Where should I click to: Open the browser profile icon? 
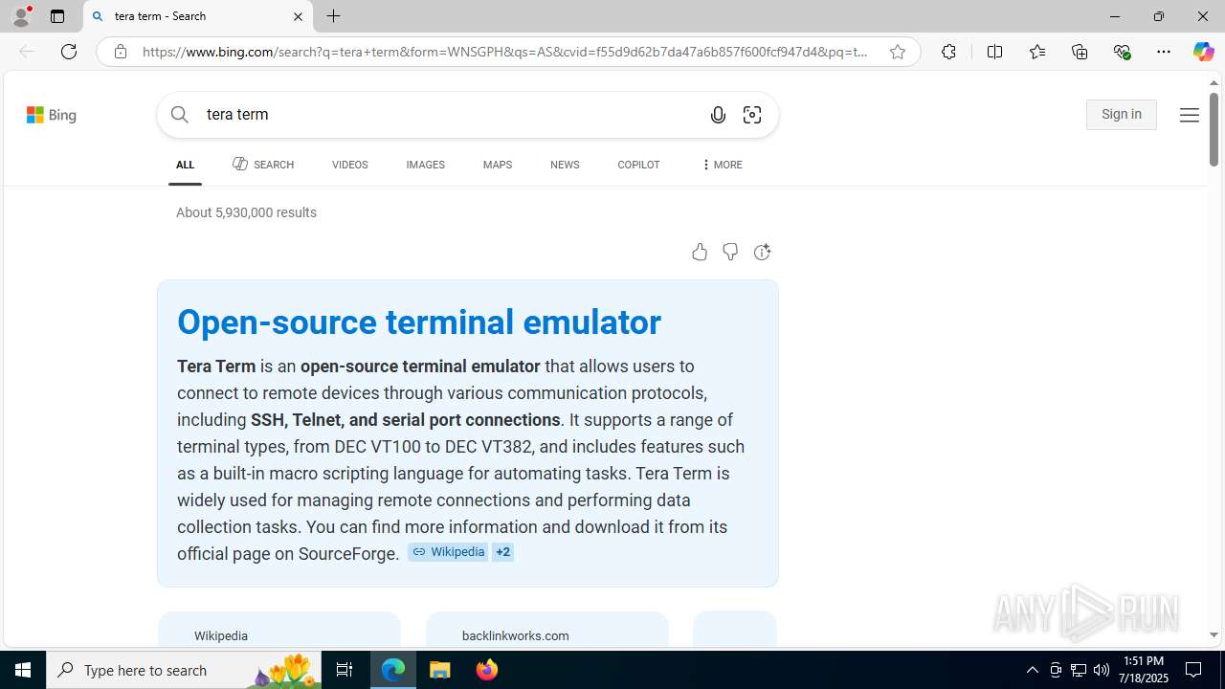21,16
